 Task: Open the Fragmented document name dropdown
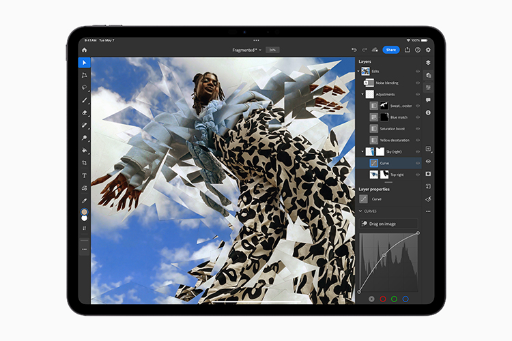click(247, 50)
